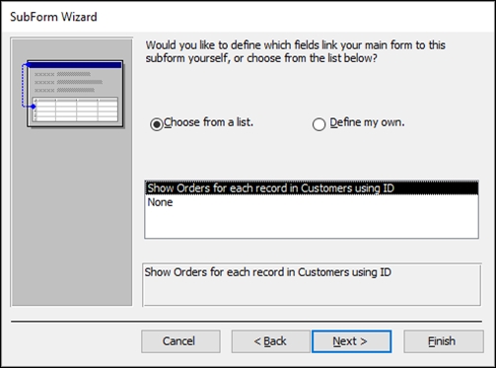This screenshot has height=368, width=496.
Task: Click the blue title bar in the form illustration
Action: [x=75, y=65]
